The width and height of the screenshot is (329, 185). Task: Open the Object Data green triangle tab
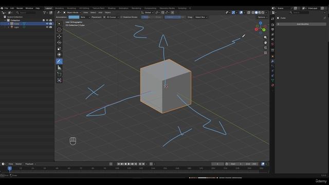pos(272,80)
